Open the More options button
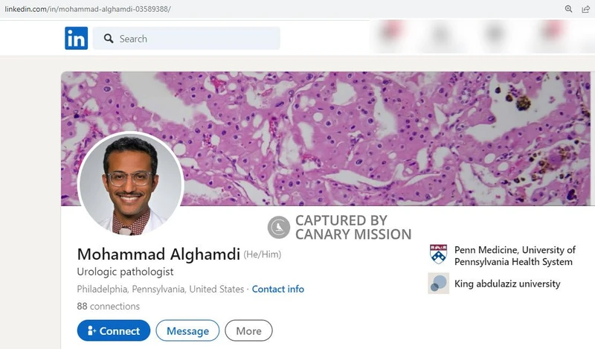Viewport: 595px width, 349px height. (248, 330)
